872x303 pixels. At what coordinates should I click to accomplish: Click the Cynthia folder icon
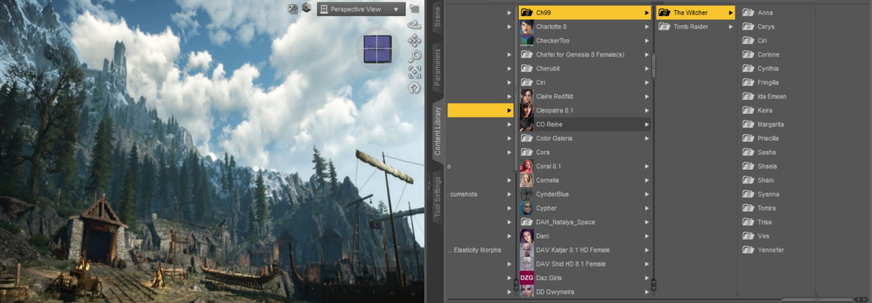point(748,69)
